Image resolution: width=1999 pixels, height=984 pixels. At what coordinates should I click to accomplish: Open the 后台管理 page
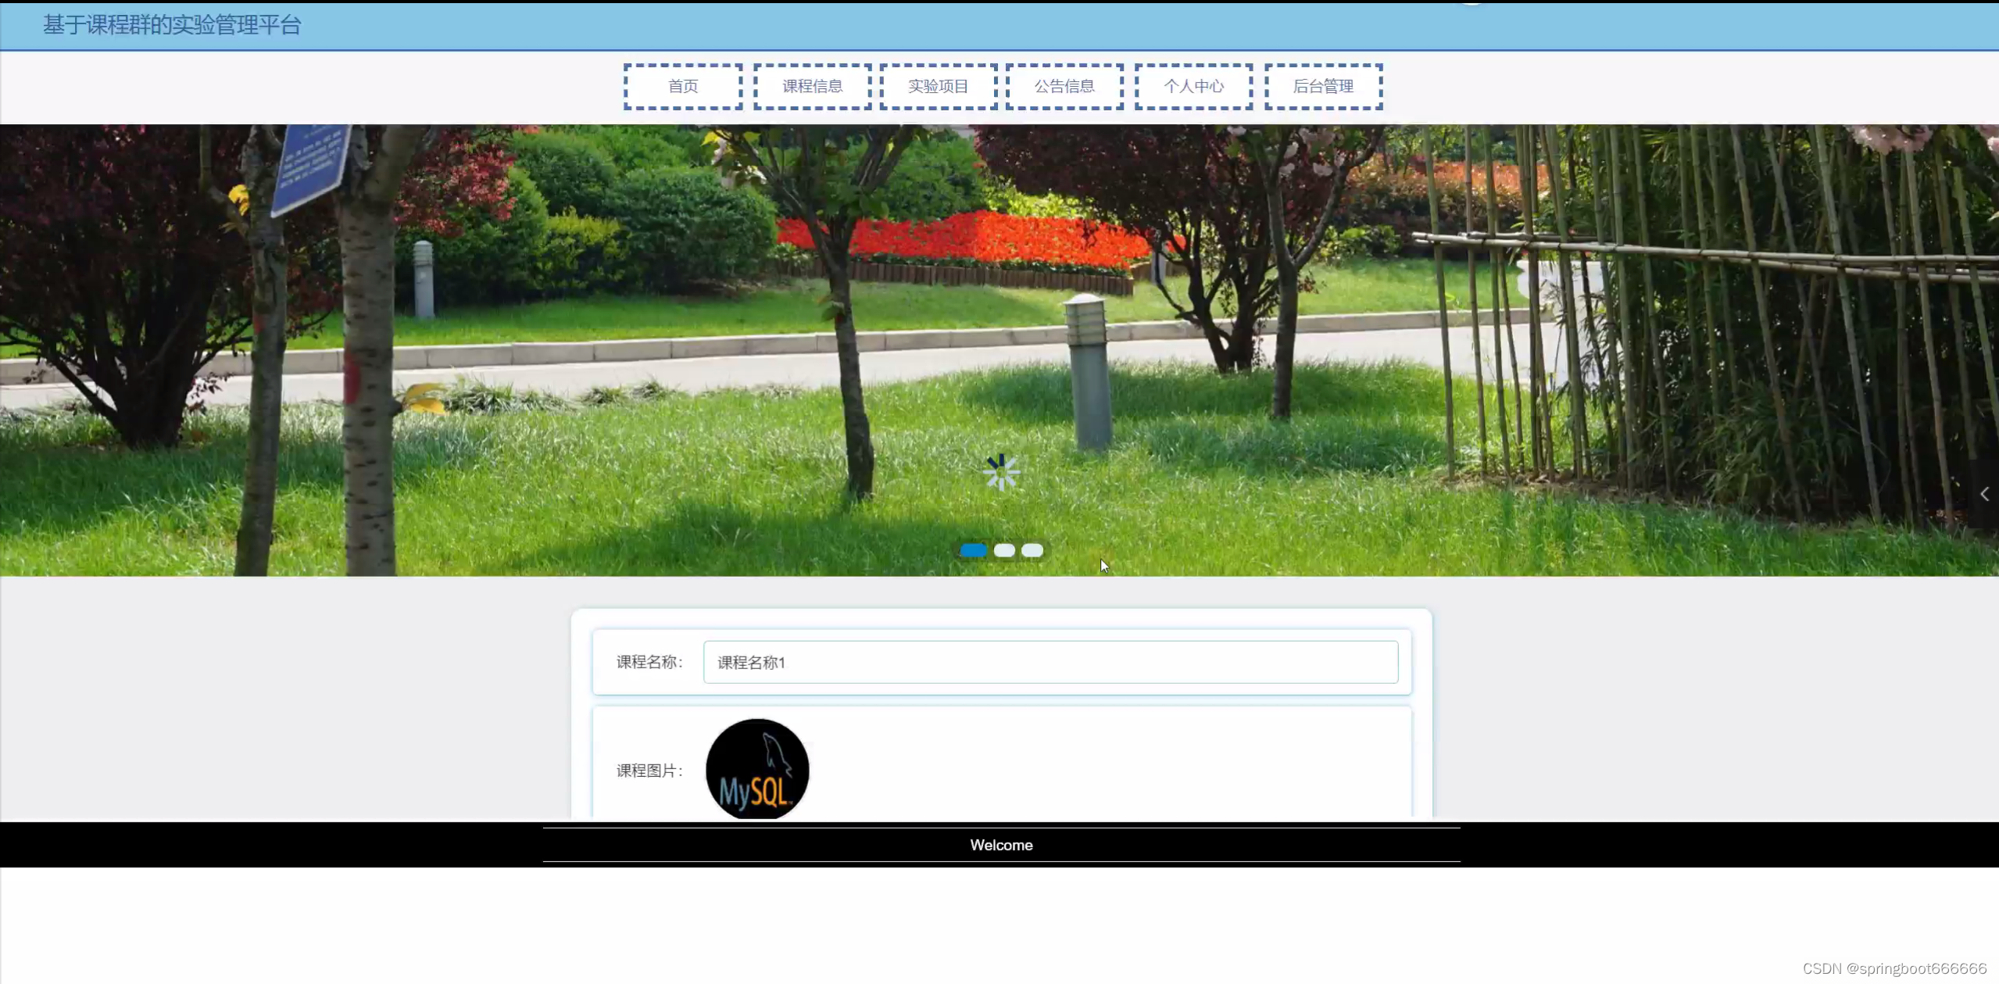(x=1323, y=86)
